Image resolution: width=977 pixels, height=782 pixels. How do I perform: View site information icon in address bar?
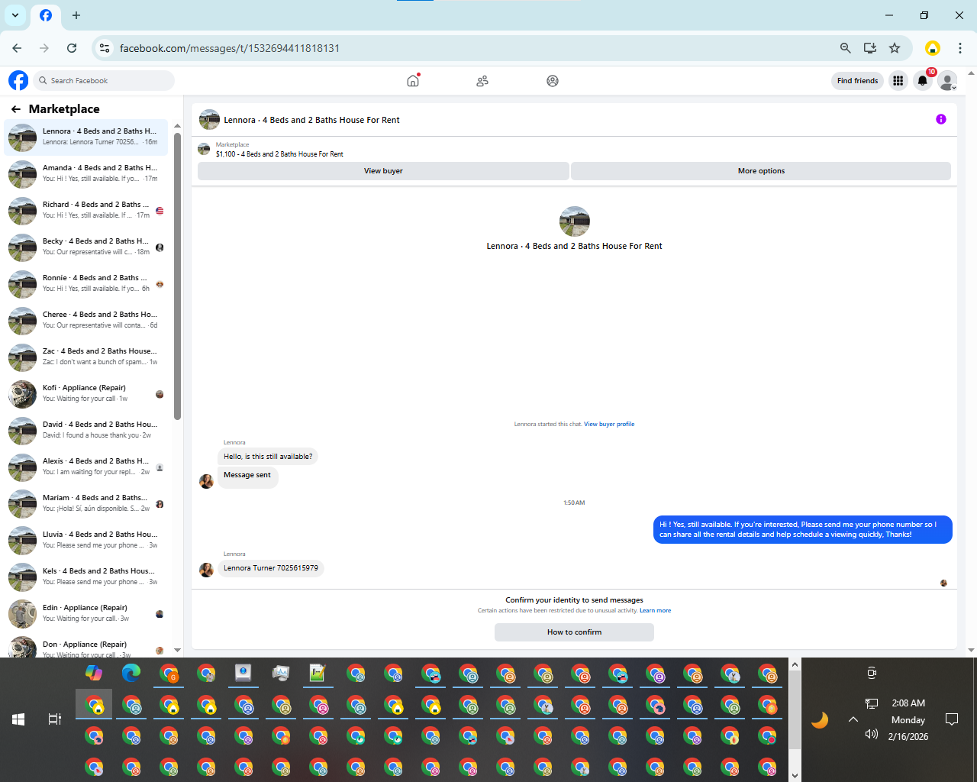105,48
